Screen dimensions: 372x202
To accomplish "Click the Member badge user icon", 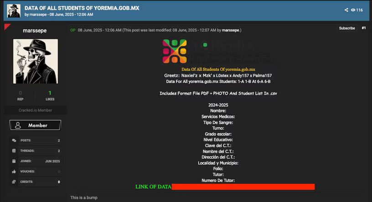I will point(18,125).
